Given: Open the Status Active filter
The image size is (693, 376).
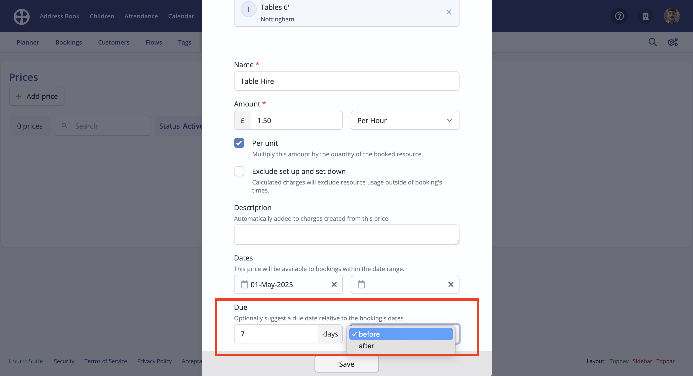Looking at the screenshot, I should [x=180, y=126].
